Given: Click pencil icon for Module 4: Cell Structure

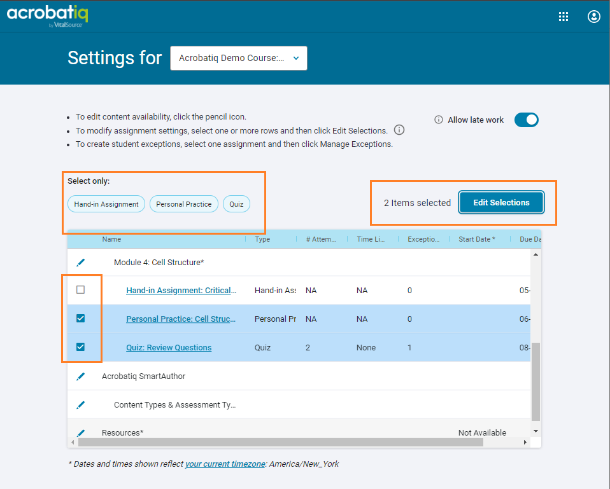Looking at the screenshot, I should point(80,263).
